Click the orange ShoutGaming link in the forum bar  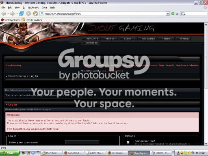tap(13, 65)
